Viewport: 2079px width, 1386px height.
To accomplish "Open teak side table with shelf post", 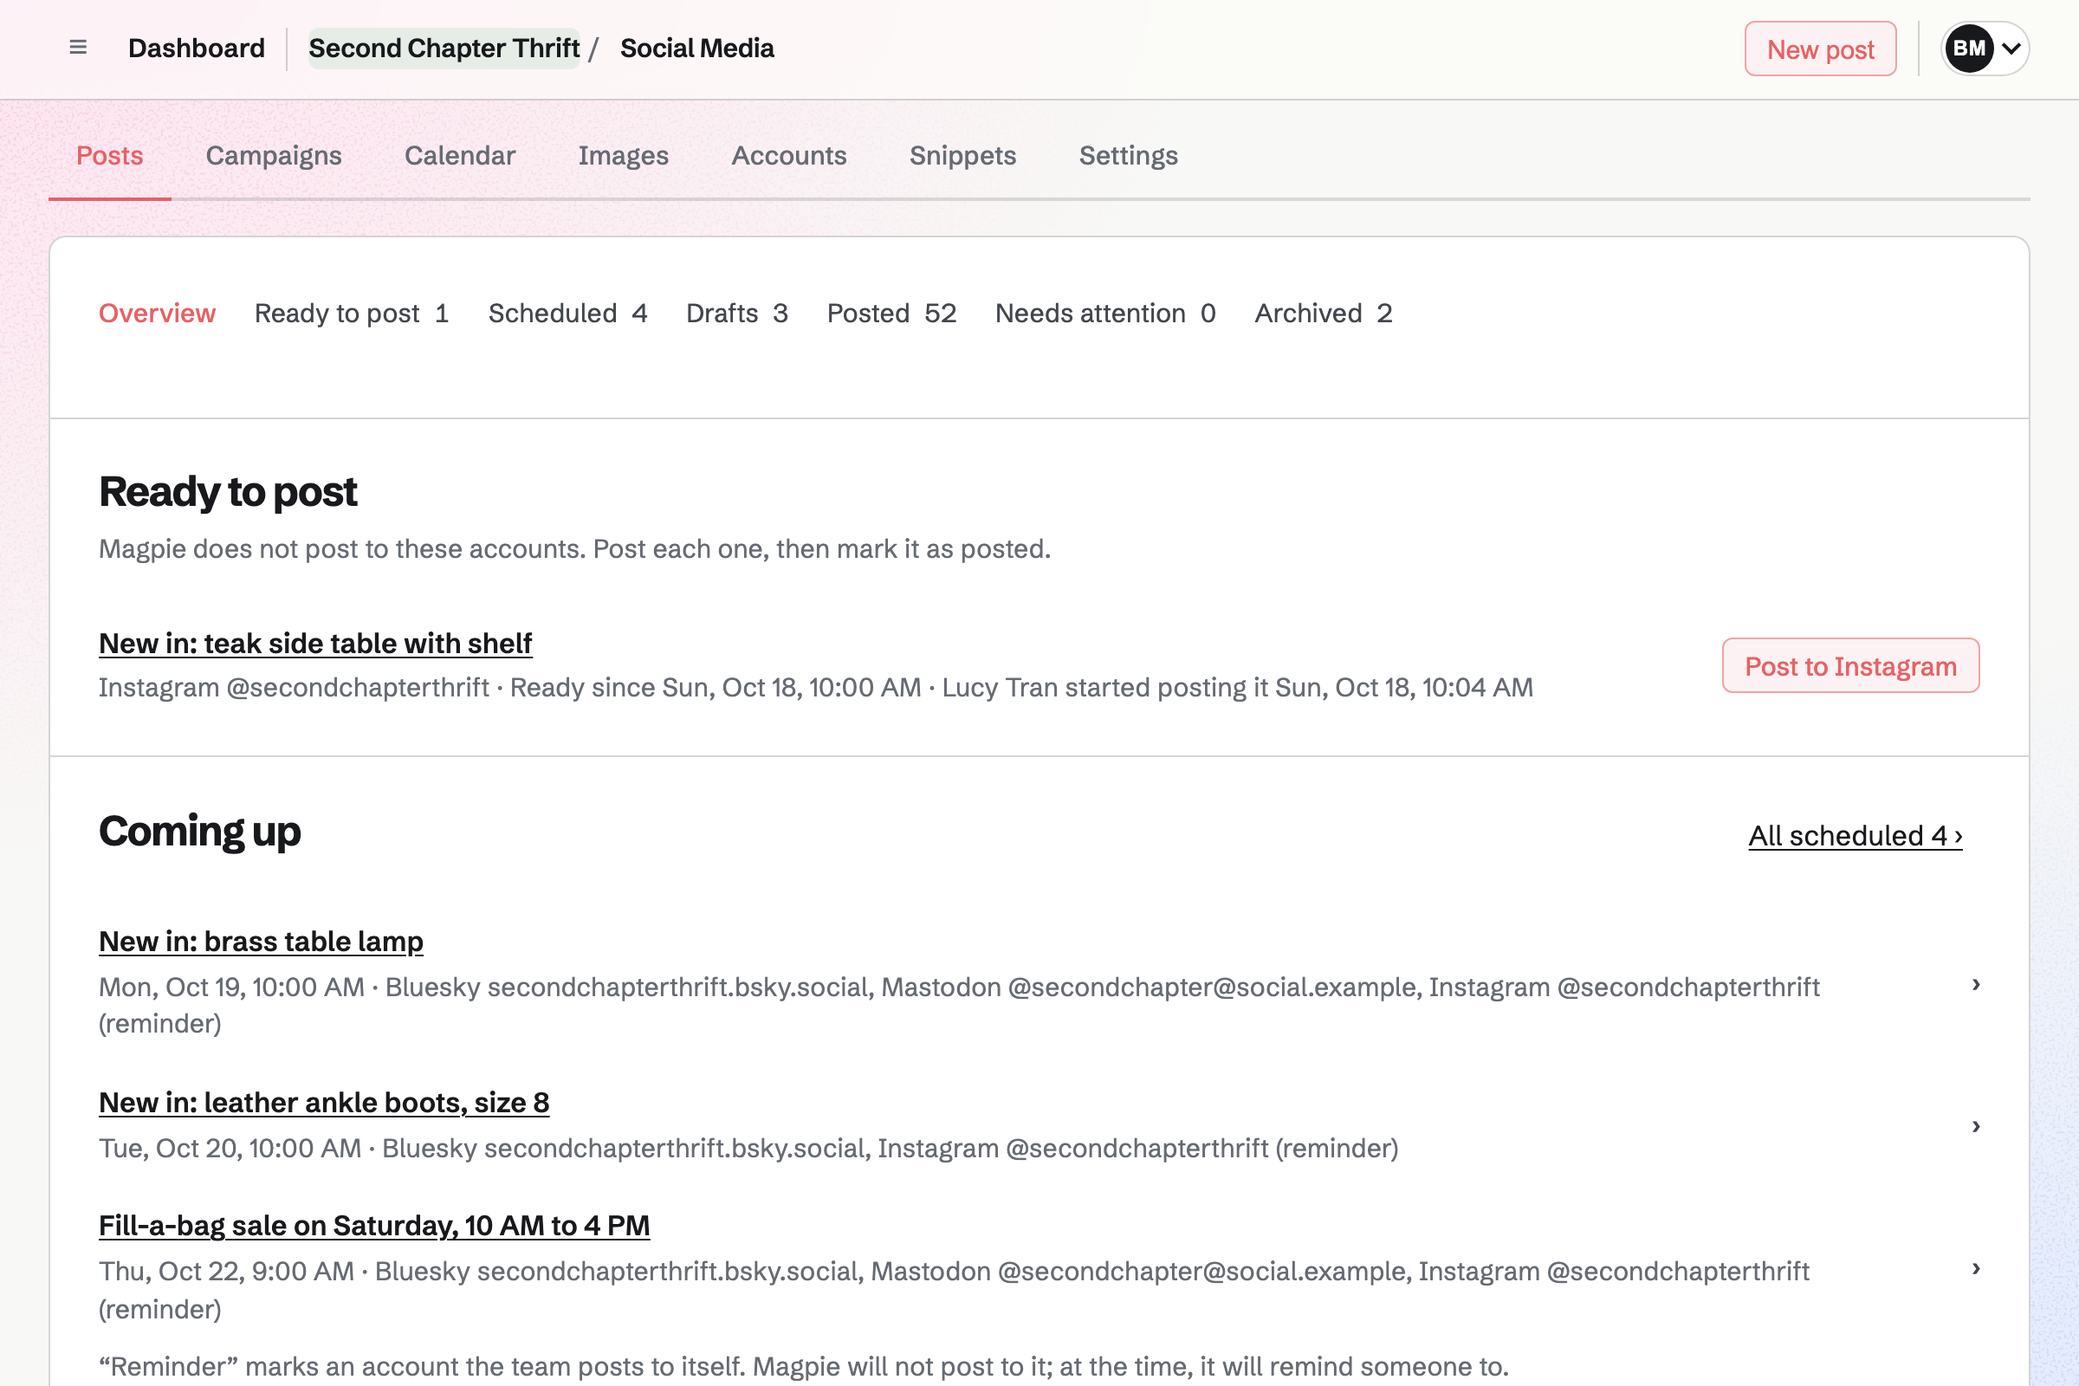I will 315,643.
